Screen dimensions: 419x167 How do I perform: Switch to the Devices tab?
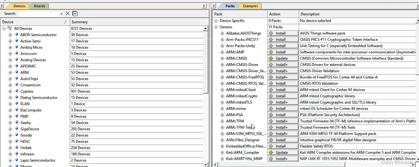(x=19, y=6)
